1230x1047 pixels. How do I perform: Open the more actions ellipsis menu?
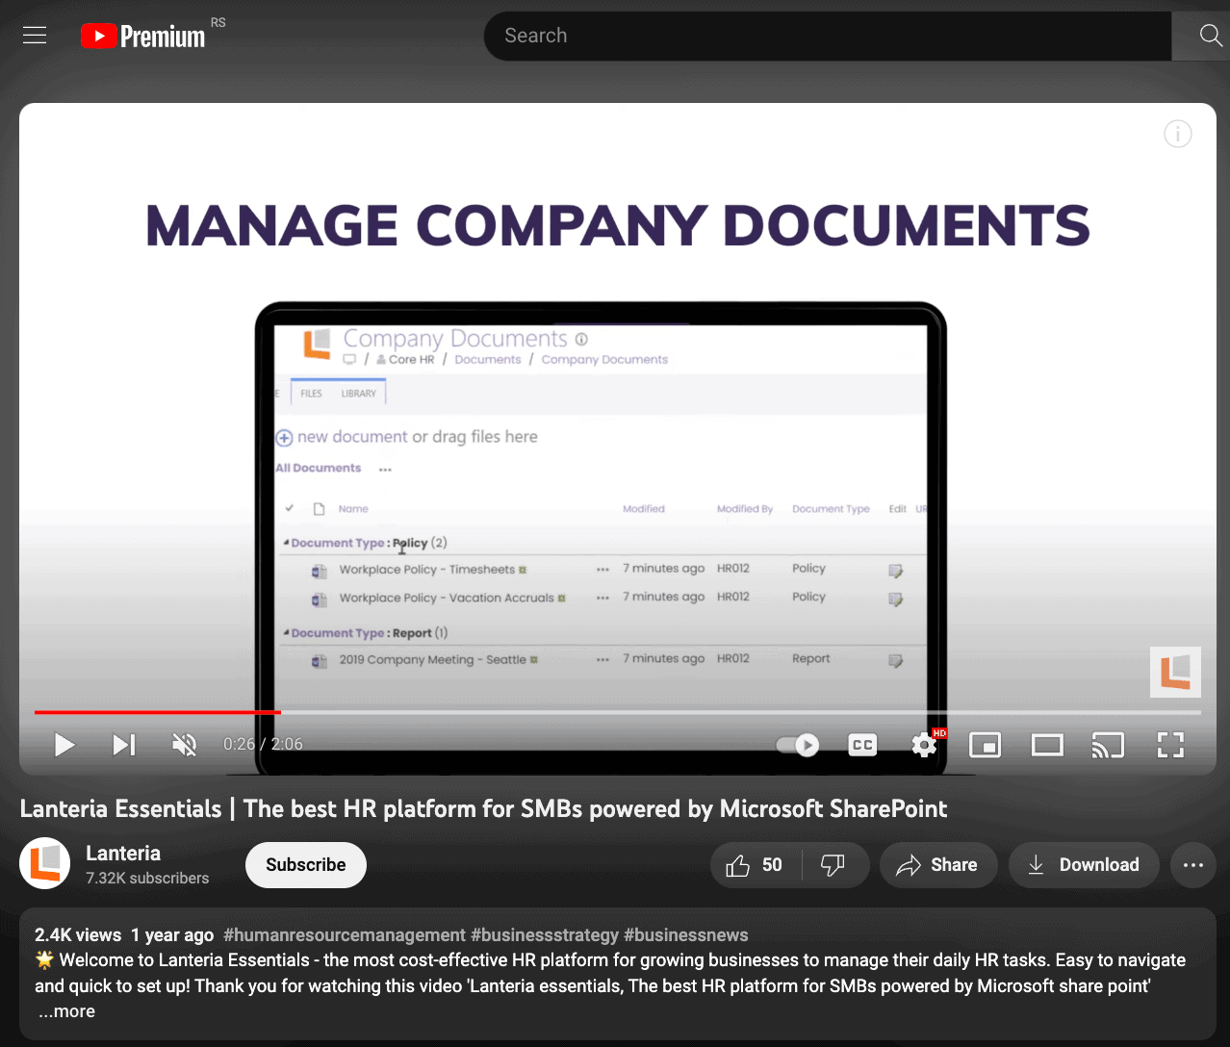(1193, 865)
